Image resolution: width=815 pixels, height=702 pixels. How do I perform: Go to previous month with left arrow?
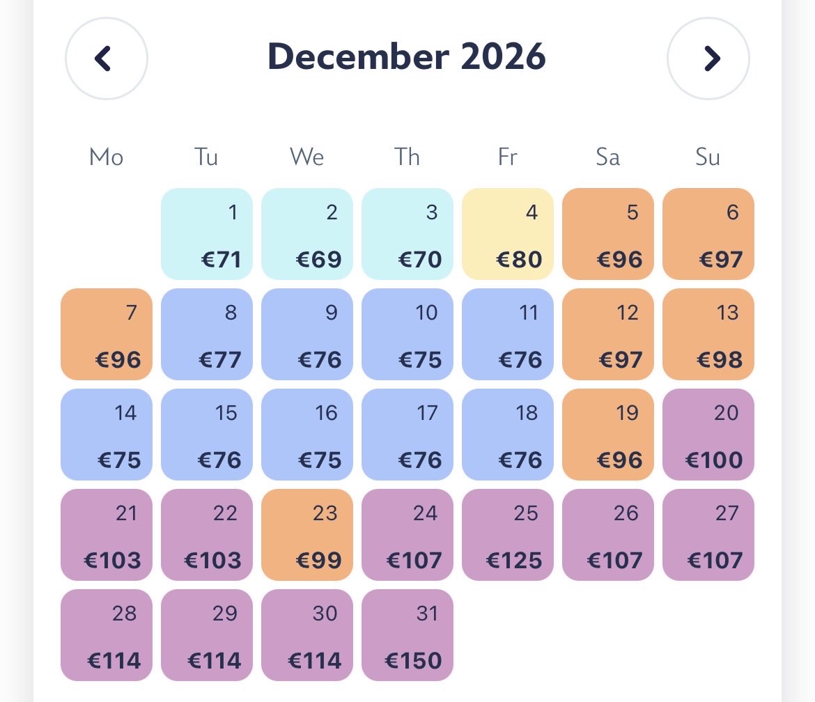click(106, 58)
